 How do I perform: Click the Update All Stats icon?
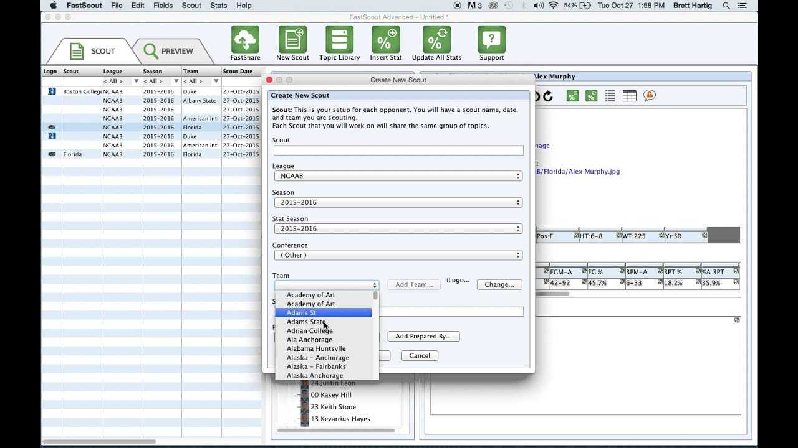point(436,39)
